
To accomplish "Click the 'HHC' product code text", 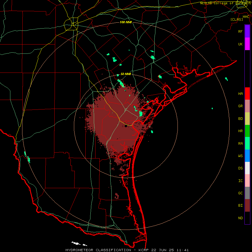I will click(246, 17).
